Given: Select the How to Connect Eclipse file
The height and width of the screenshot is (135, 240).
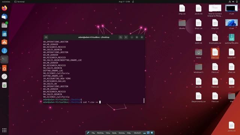Looking at the screenshot, I should [x=215, y=10].
